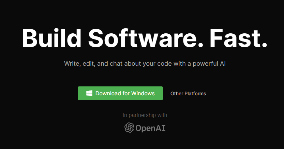Select the "In partnership with" caption
284x149 pixels.
pyautogui.click(x=145, y=115)
